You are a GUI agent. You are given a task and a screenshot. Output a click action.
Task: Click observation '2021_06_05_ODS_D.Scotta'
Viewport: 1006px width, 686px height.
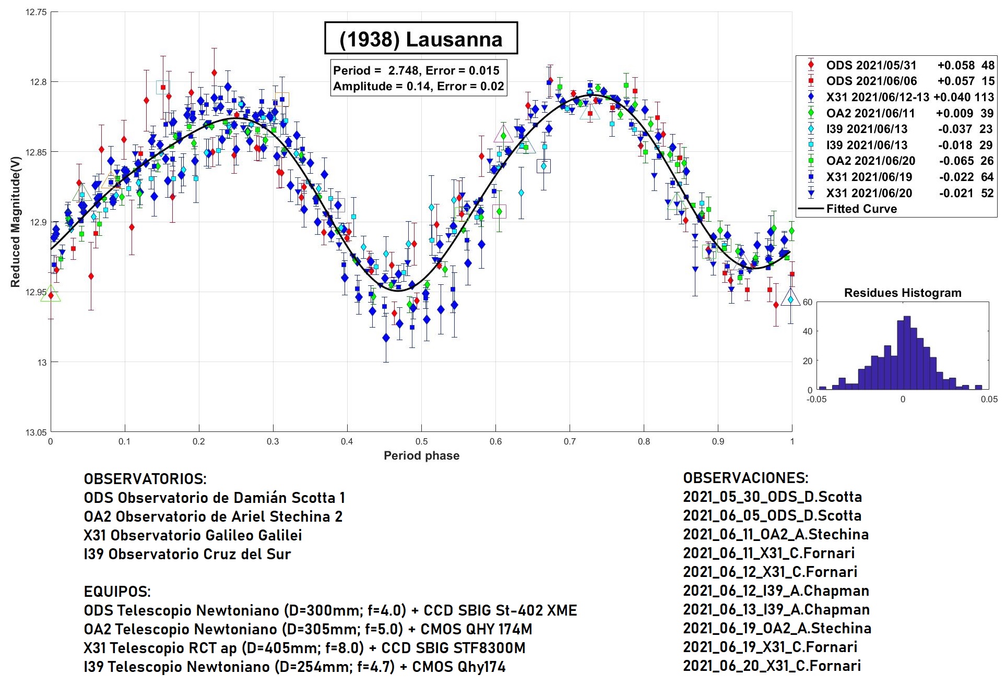772,515
